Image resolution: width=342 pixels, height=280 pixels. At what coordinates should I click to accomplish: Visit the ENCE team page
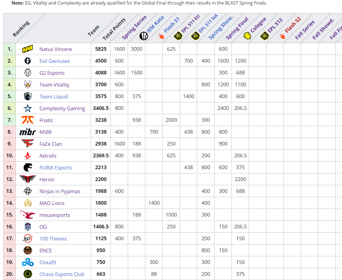pos(46,251)
